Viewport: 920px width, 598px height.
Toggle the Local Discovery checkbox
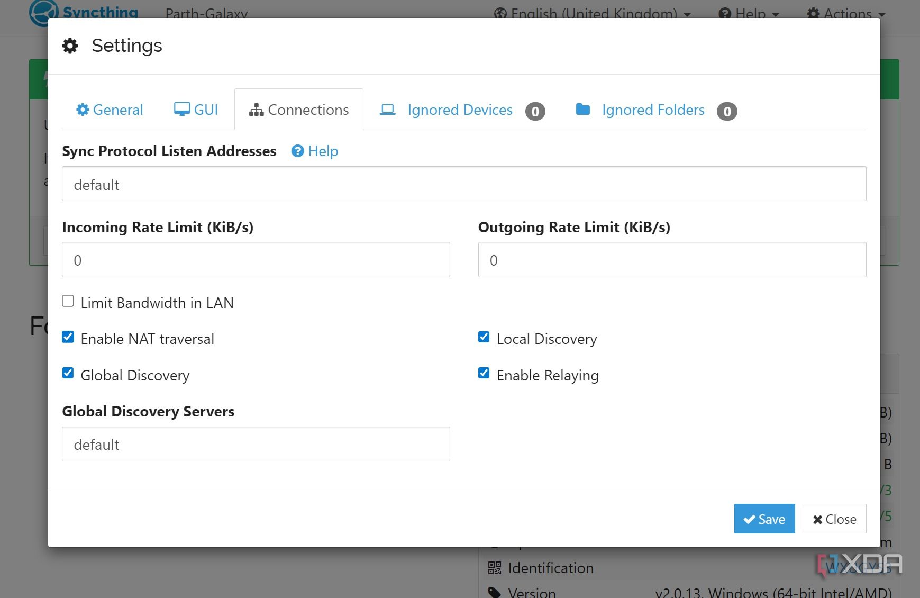tap(484, 338)
